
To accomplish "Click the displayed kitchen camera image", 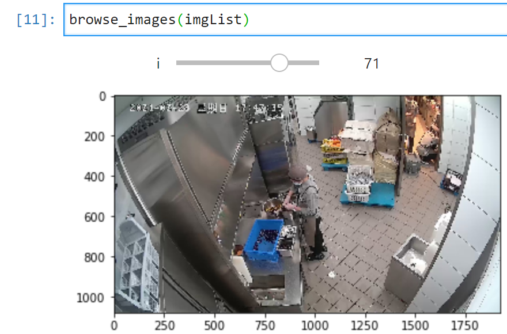I will (x=308, y=204).
